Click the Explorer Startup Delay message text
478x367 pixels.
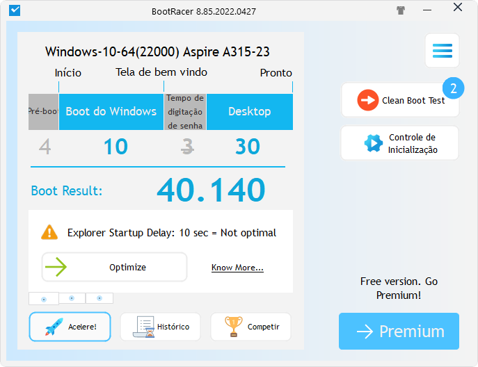[172, 233]
